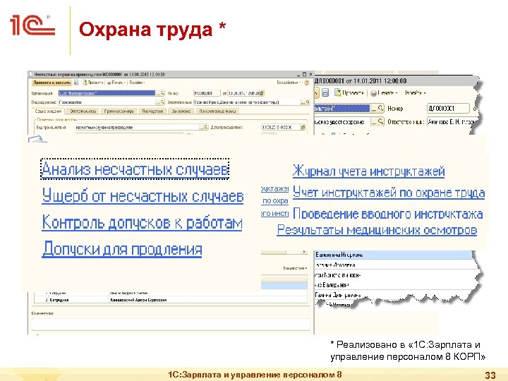Open 'Перейти' menu in ДЛ0000001 window toolbar
Screen dimensions: 508x381
(x=416, y=93)
